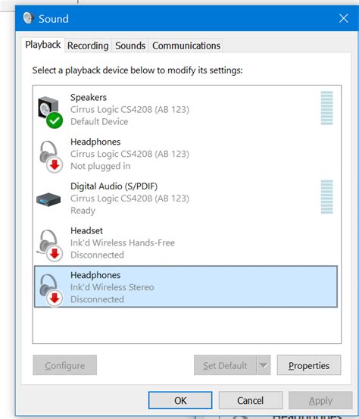This screenshot has height=419, width=359.
Task: Click empty area below device list
Action: coord(187,325)
